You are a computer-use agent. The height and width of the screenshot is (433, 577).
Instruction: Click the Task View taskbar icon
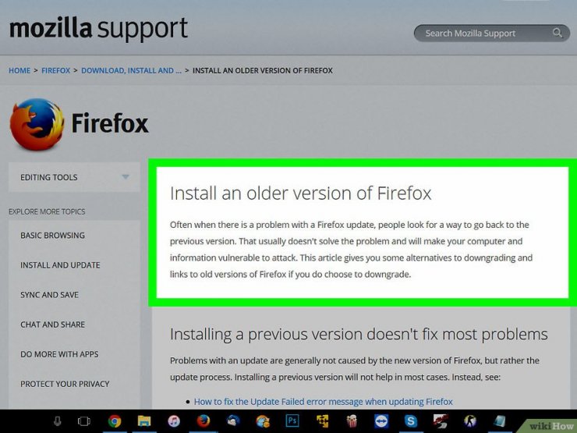[x=84, y=421]
